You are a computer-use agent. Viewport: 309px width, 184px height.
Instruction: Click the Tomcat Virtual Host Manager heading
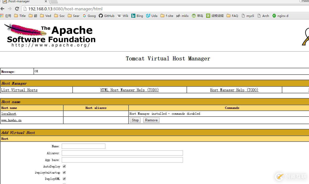168,59
